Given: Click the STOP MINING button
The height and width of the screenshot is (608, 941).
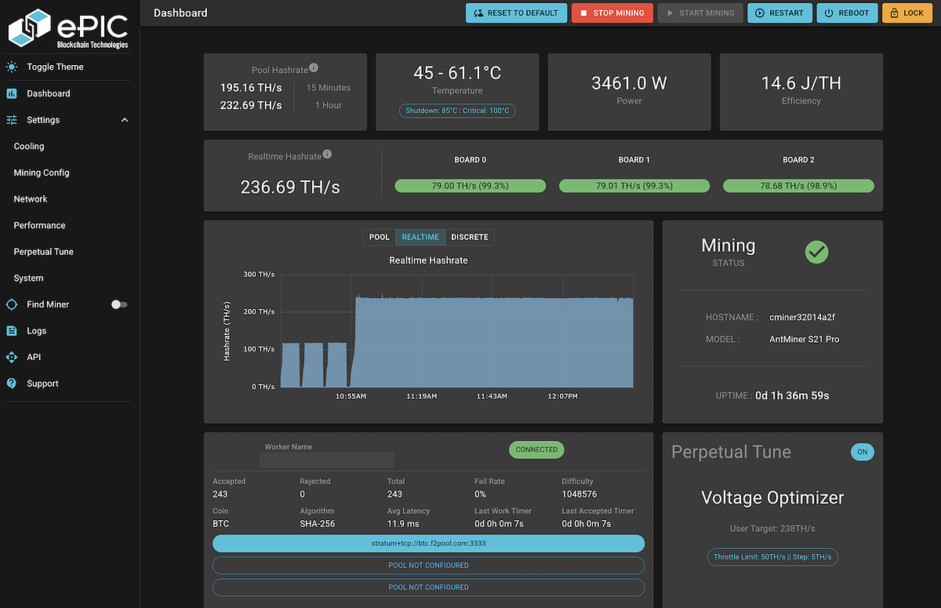Looking at the screenshot, I should [x=612, y=13].
